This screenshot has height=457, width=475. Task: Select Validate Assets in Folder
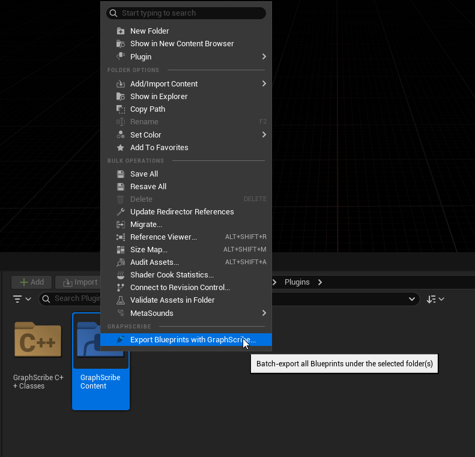186,300
